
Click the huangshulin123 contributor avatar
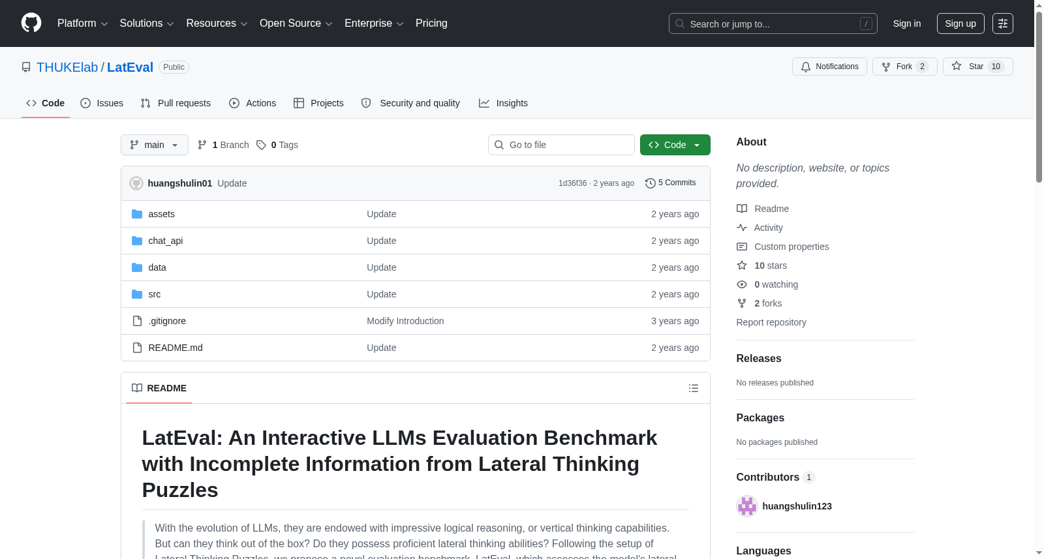click(746, 506)
